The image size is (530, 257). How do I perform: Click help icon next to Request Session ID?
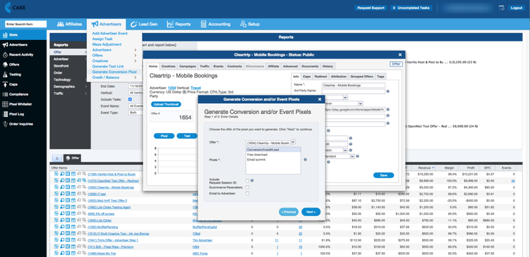point(252,180)
